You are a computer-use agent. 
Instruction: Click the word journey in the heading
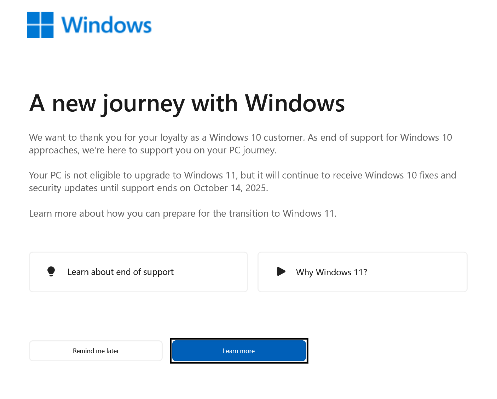pos(144,104)
